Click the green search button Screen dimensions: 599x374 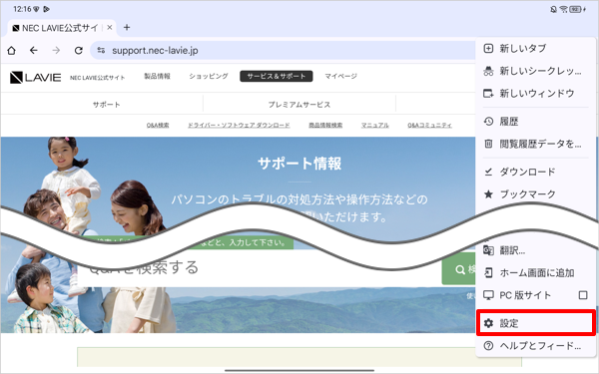pyautogui.click(x=459, y=269)
